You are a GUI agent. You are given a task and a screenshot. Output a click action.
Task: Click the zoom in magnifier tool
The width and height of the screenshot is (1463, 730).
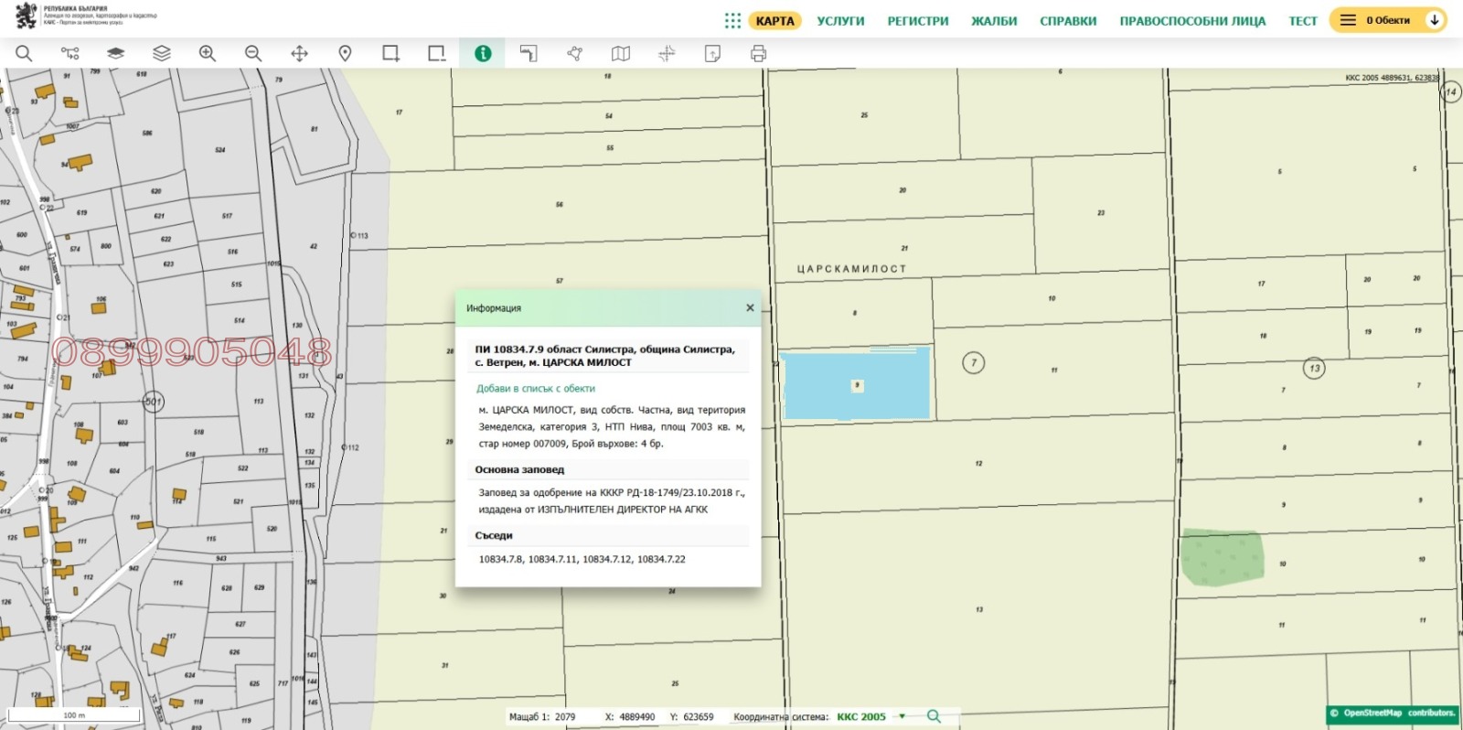[x=208, y=54]
